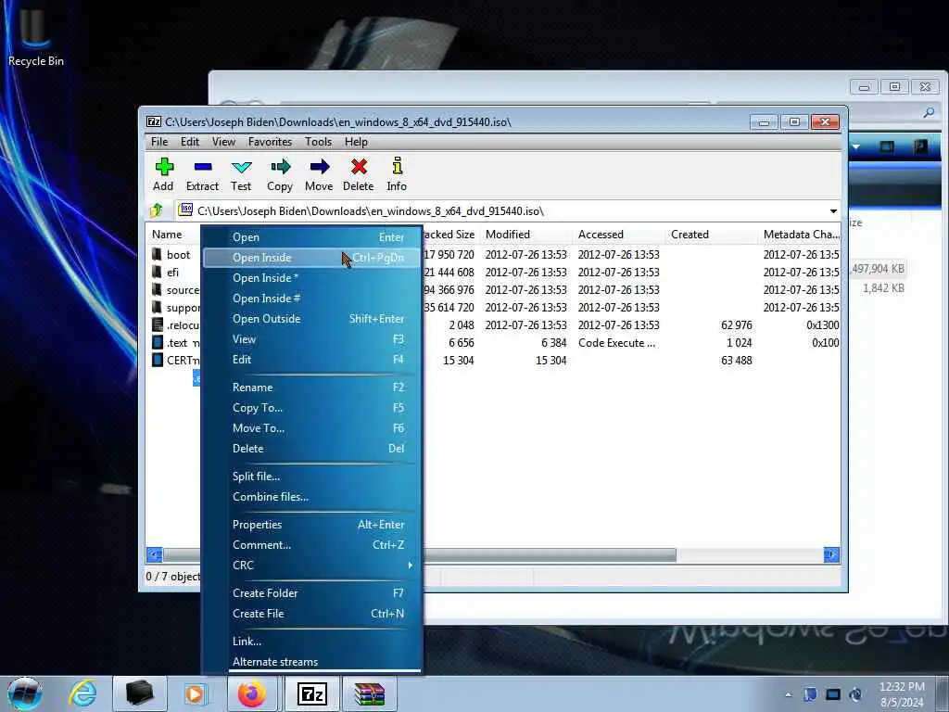Viewport: 949px width, 712px height.
Task: Choose Comment... in context menu
Action: click(311, 545)
